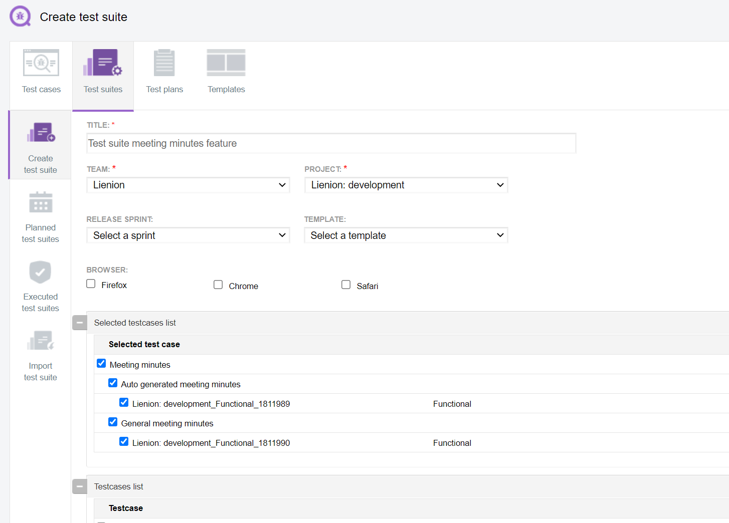Open the Test cases section icon
This screenshot has width=729, height=523.
(x=41, y=63)
